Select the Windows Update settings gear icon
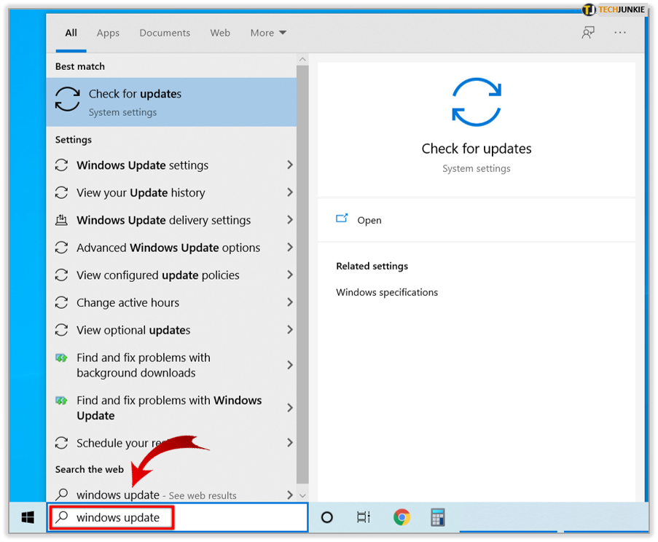Image resolution: width=658 pixels, height=542 pixels. click(x=62, y=165)
